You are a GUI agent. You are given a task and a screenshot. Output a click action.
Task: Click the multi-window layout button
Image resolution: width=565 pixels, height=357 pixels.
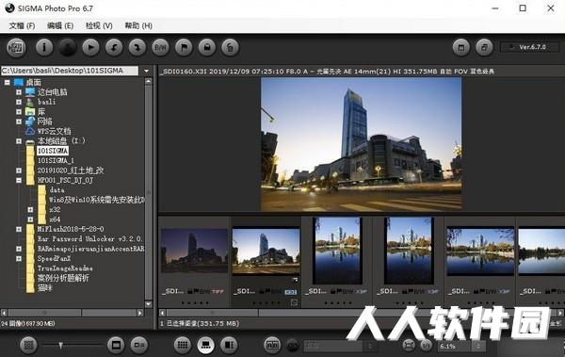coord(484,47)
